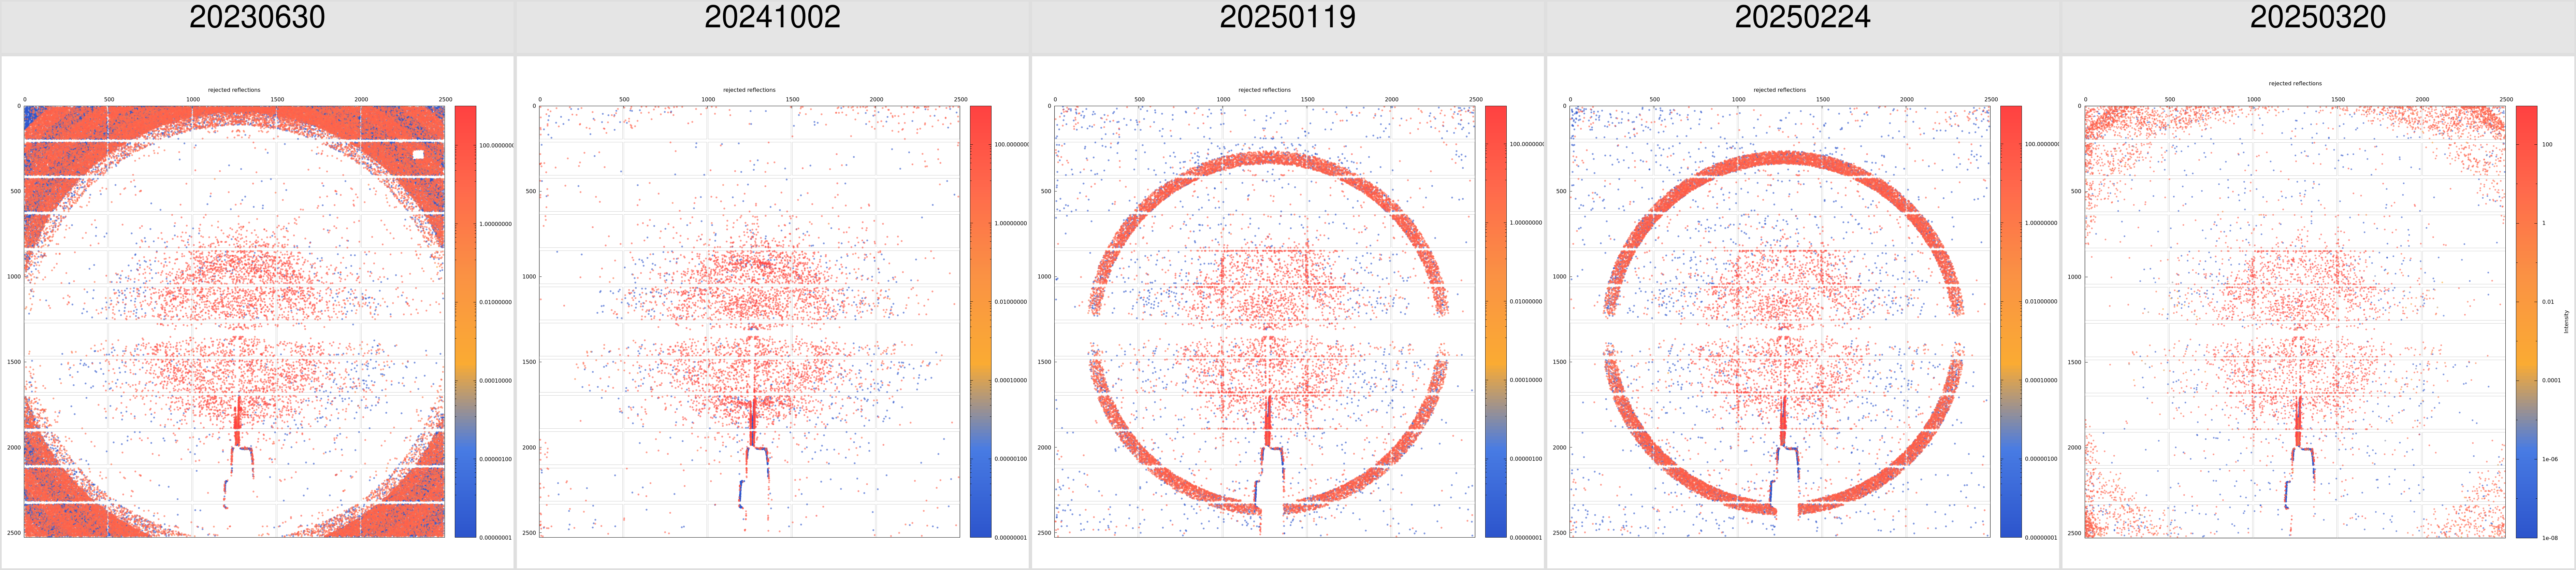Click 'rejected reflections' title above 20241002 plot
This screenshot has height=570, width=2576.
749,90
